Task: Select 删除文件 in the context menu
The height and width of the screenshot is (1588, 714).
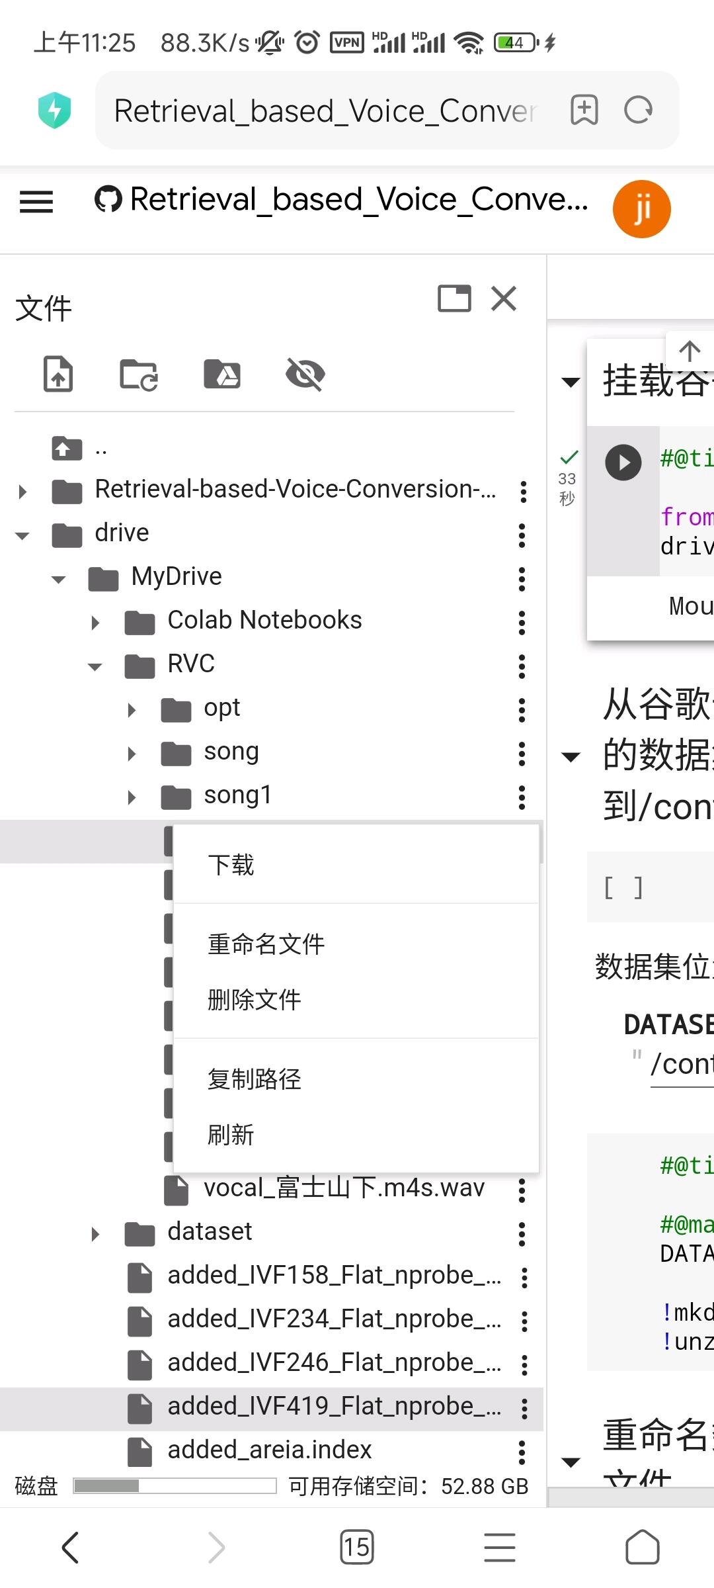Action: [254, 1000]
